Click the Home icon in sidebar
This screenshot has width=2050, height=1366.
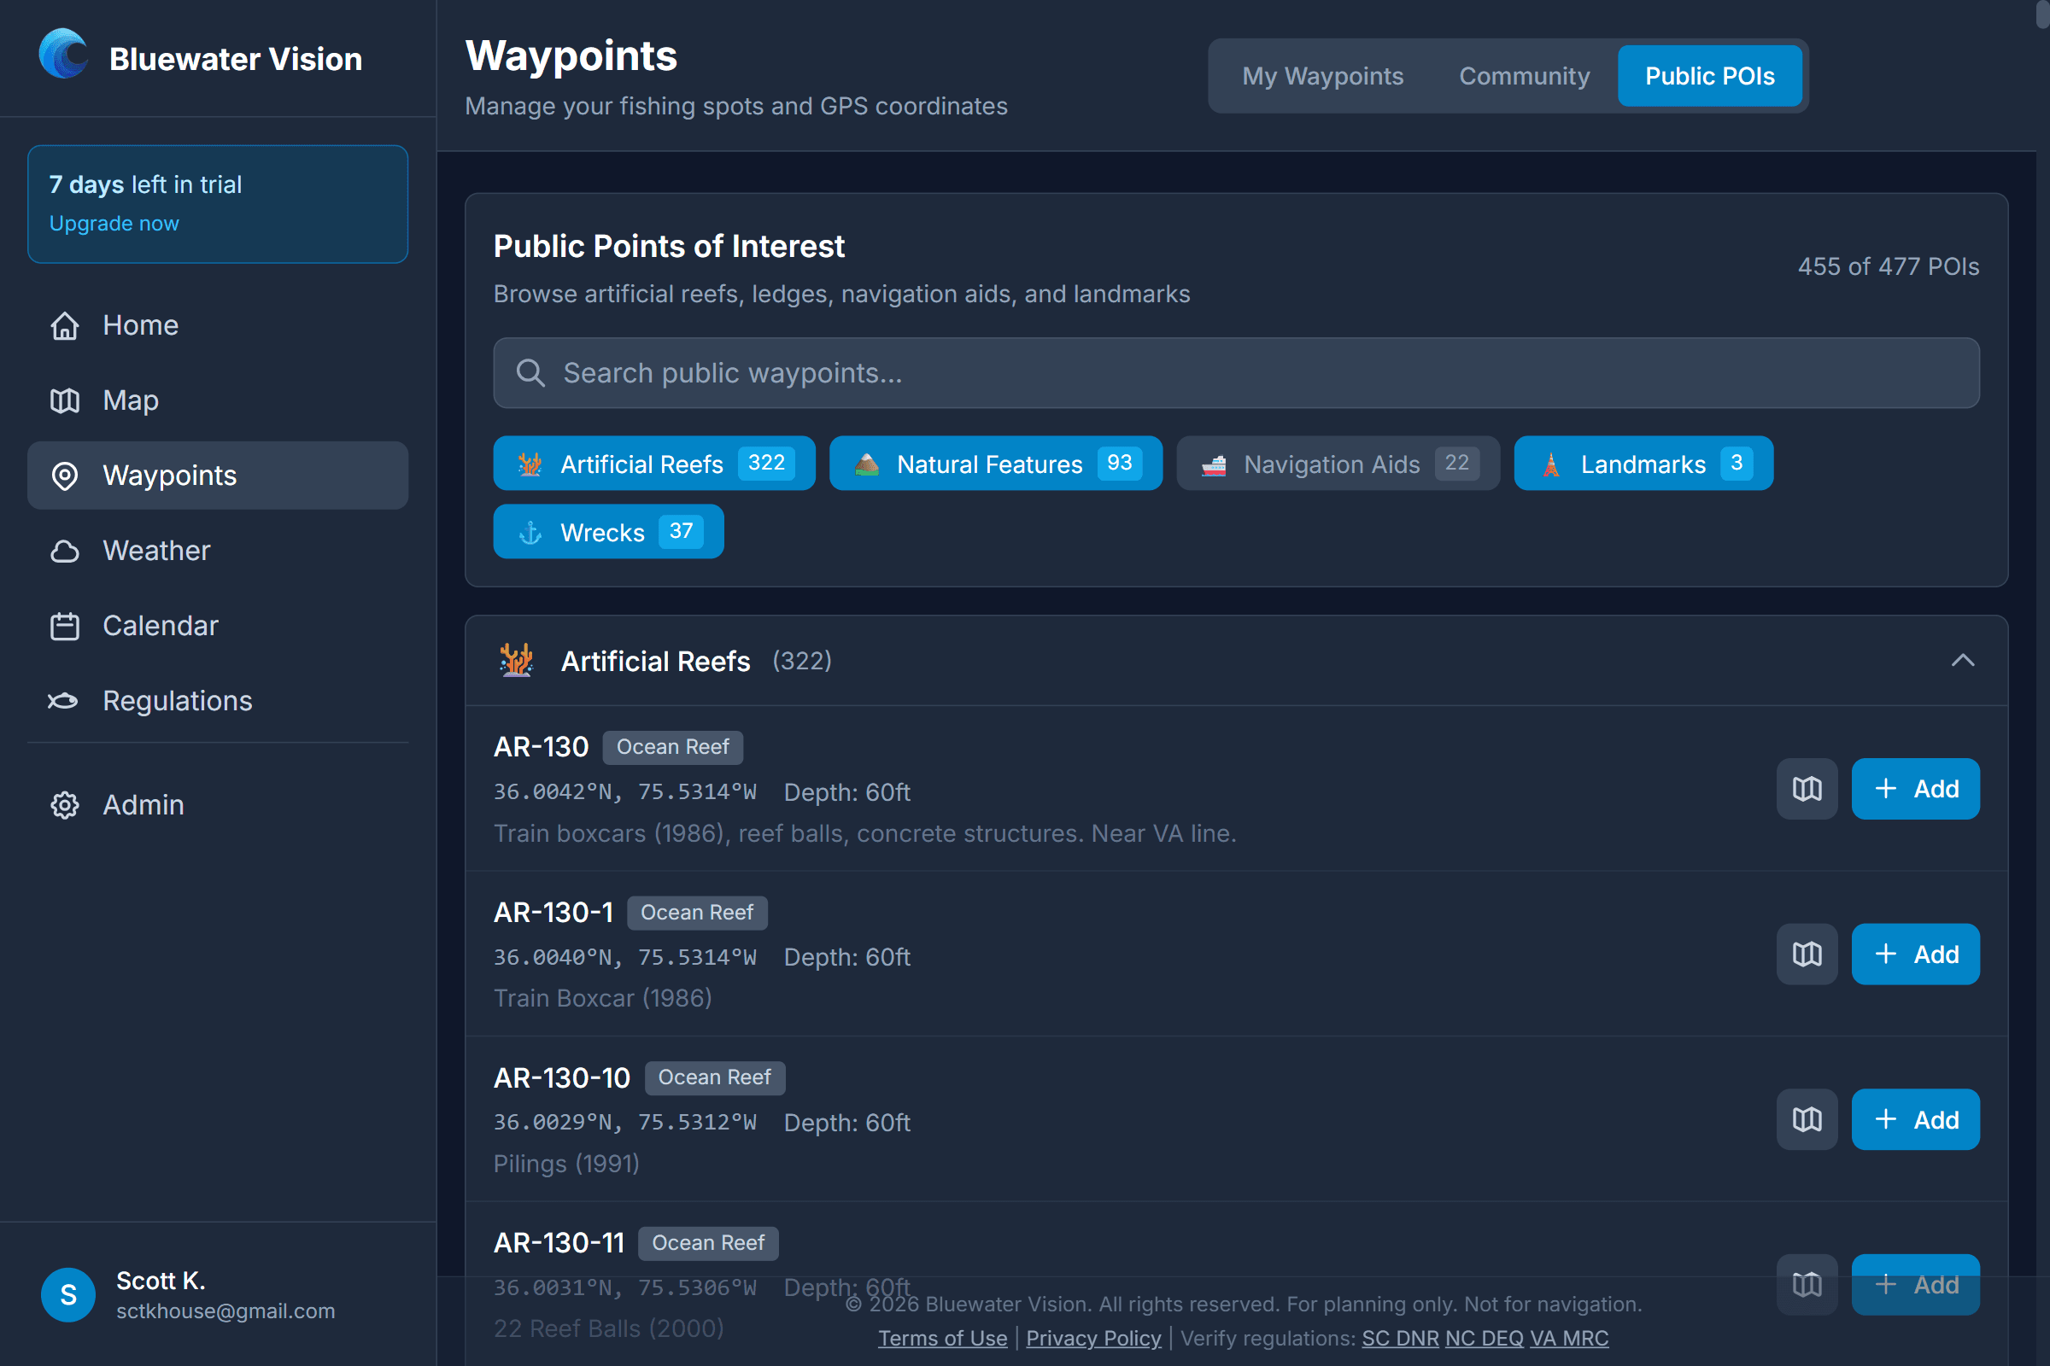[65, 326]
